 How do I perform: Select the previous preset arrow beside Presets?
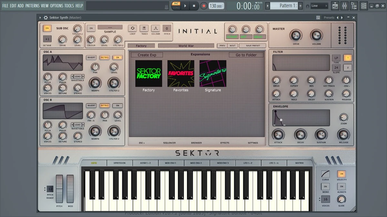click(x=337, y=18)
